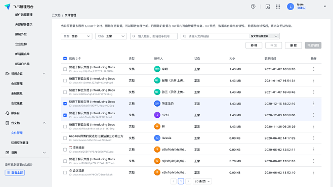Image resolution: width=333 pixels, height=187 pixels.
Task: Open 邮箱黑名单 in sidebar
Action: pyautogui.click(x=22, y=54)
